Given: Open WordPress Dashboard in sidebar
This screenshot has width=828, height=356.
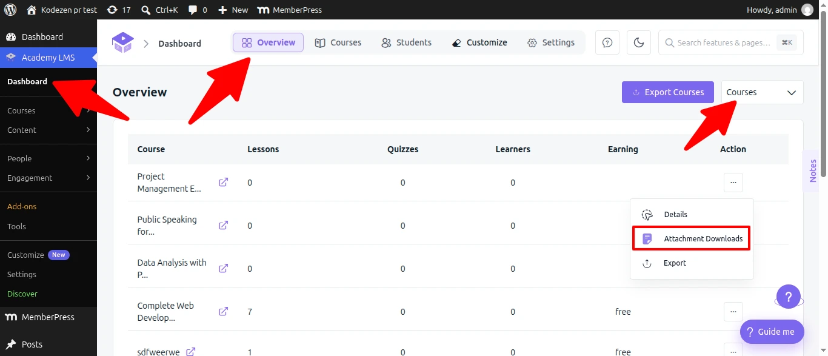Looking at the screenshot, I should point(48,37).
